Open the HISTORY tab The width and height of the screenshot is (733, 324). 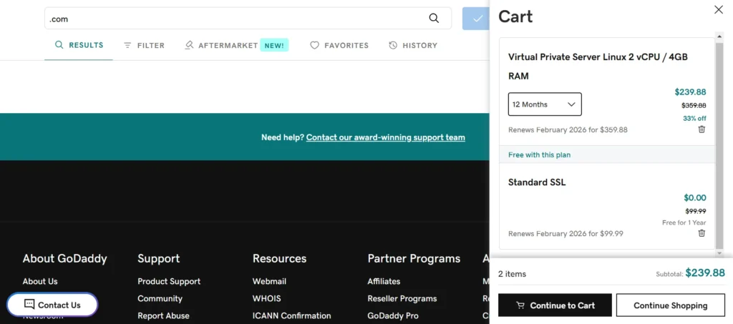tap(413, 45)
